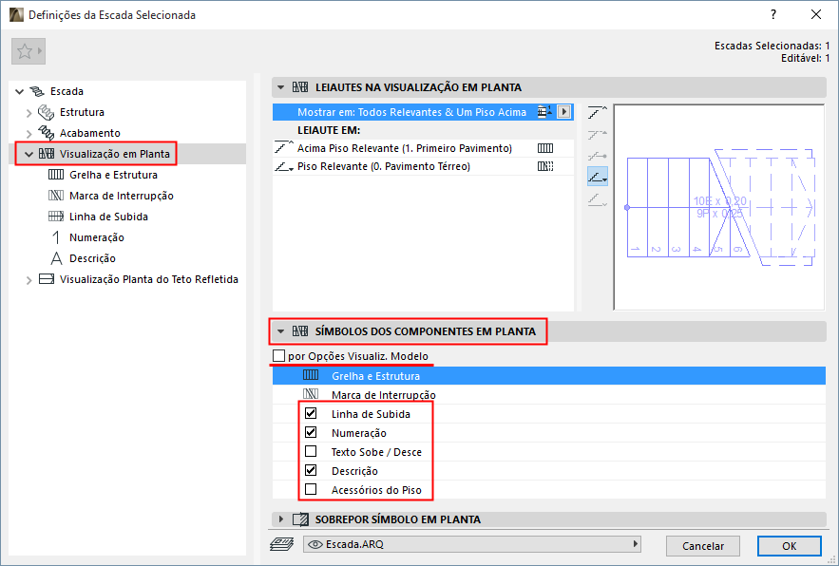Collapse the Escada tree root

pos(20,91)
